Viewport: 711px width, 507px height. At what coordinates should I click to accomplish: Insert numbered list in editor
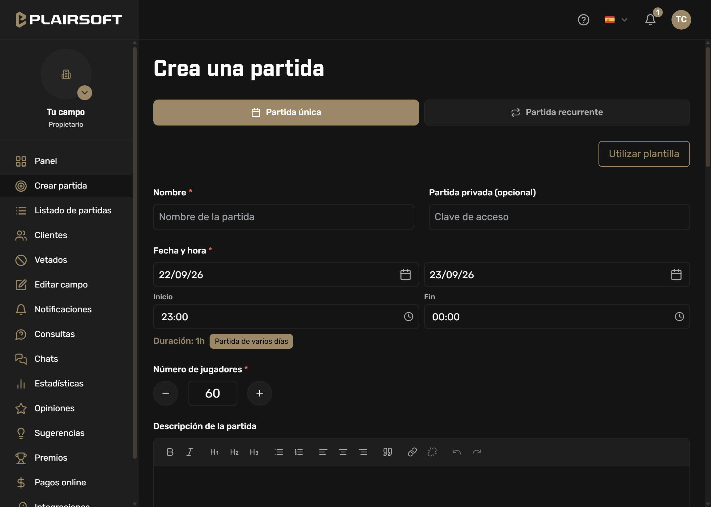[299, 452]
